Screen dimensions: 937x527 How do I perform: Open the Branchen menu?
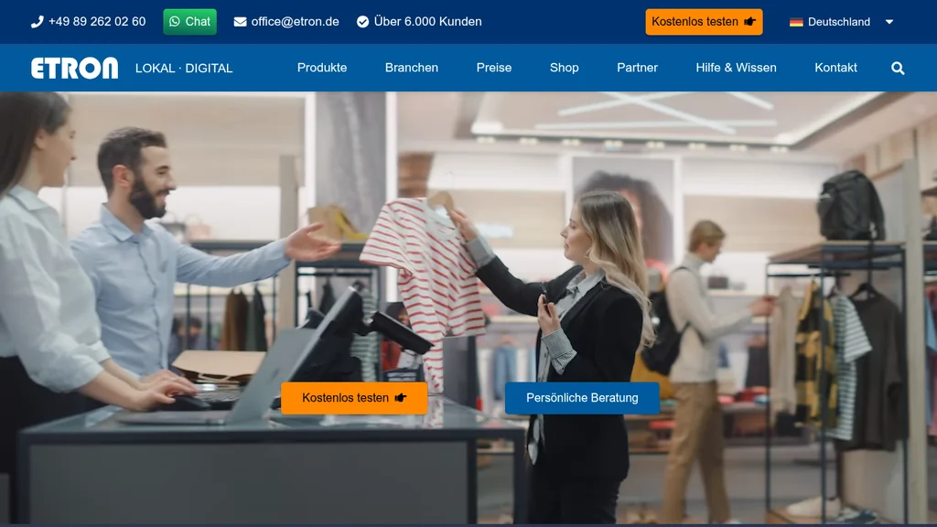coord(412,68)
